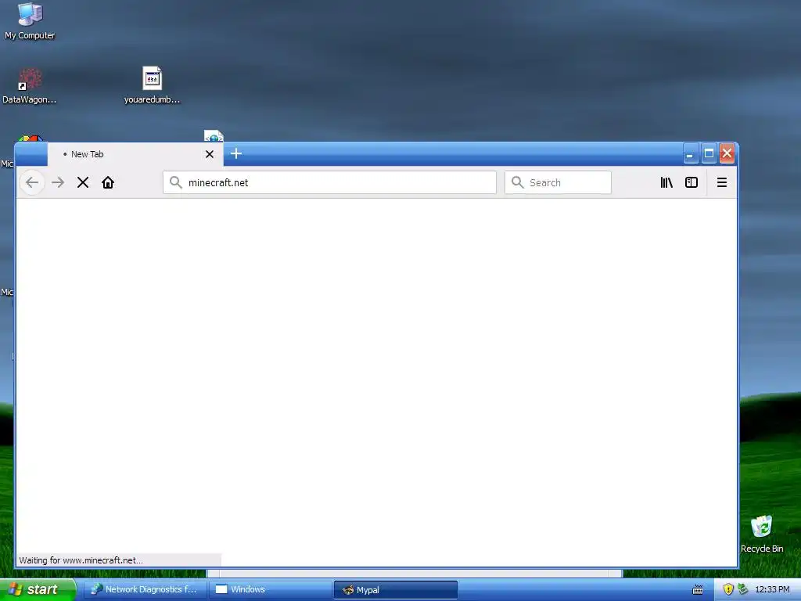Open the Library bookshelf icon
801x601 pixels.
(x=666, y=182)
